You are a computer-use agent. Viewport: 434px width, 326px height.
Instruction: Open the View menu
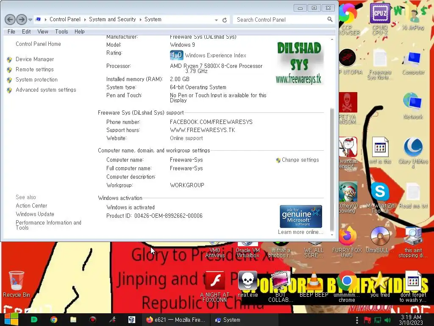43,31
